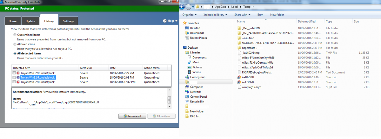This screenshot has height=139, width=381.
Task: Select the Music library icon
Action: [x=190, y=62]
